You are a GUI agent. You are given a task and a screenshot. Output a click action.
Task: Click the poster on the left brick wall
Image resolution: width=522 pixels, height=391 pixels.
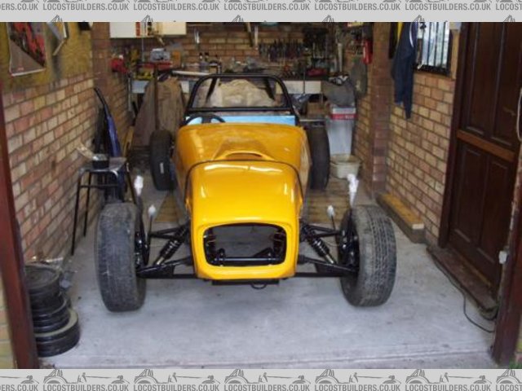coord(26,47)
